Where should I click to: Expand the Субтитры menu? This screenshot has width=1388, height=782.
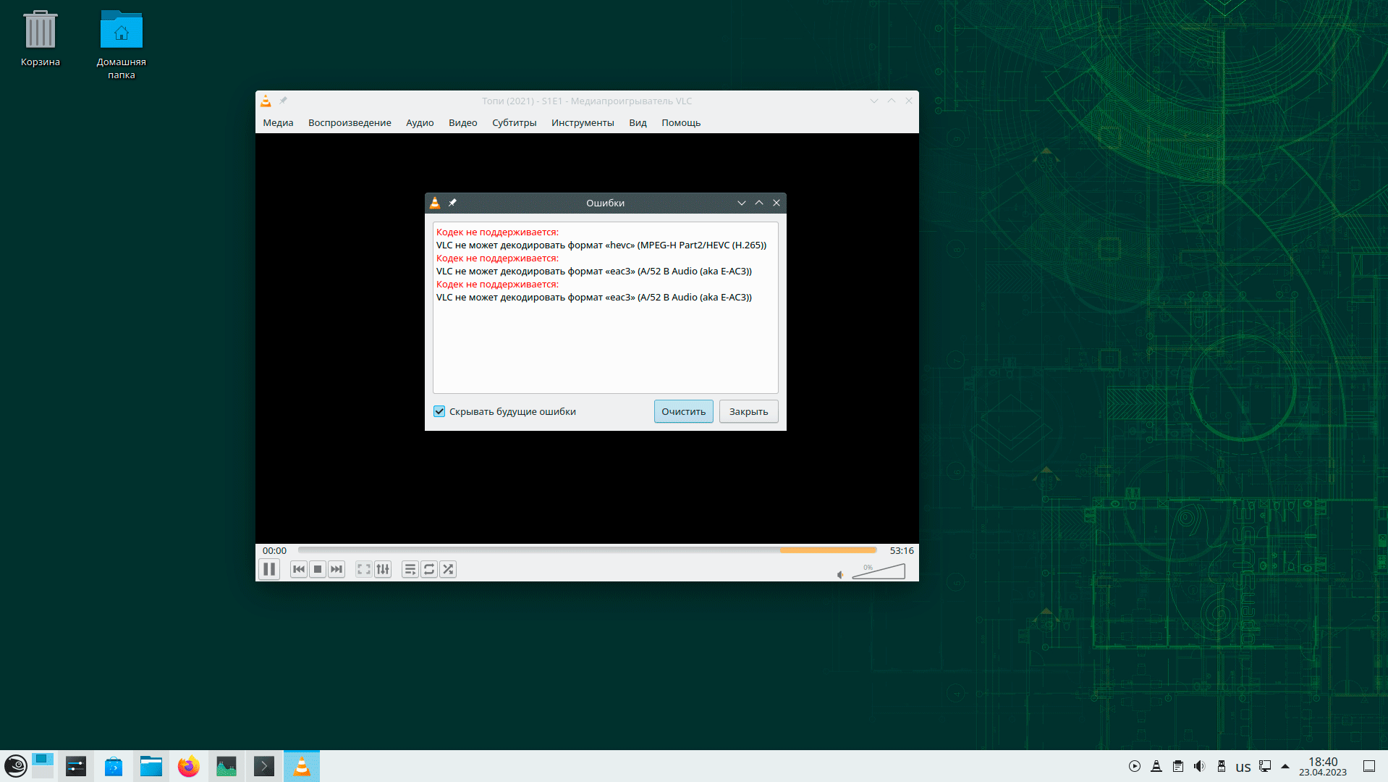514,123
